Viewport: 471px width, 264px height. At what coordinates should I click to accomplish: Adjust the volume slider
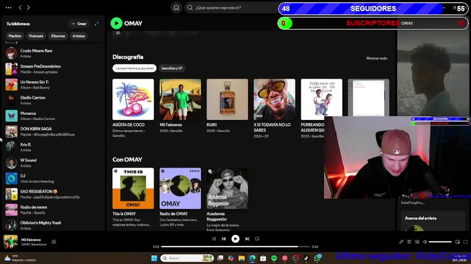coord(440,242)
